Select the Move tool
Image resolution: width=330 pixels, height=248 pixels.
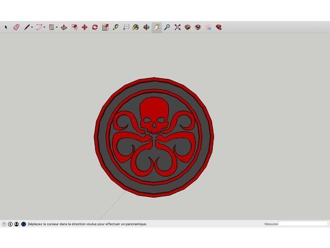tap(85, 27)
